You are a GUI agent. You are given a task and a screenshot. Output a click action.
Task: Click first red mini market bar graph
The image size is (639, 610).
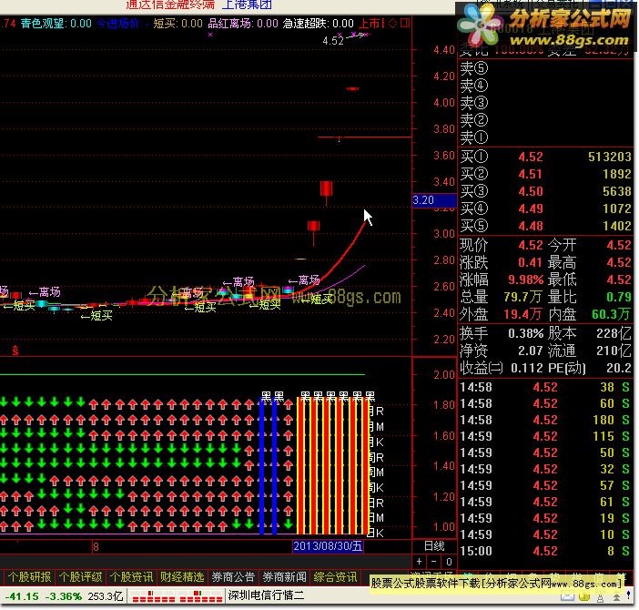tap(153, 596)
